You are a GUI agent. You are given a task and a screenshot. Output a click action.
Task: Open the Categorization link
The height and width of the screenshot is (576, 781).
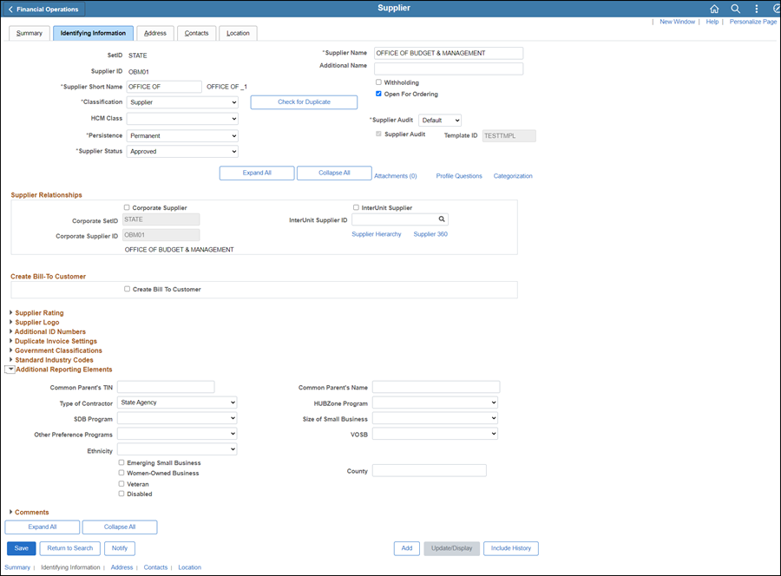click(x=513, y=176)
